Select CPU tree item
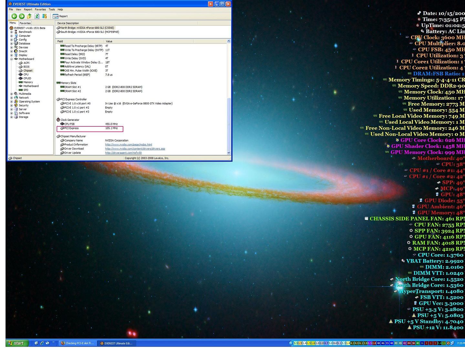The image size is (465, 348). coord(26,74)
